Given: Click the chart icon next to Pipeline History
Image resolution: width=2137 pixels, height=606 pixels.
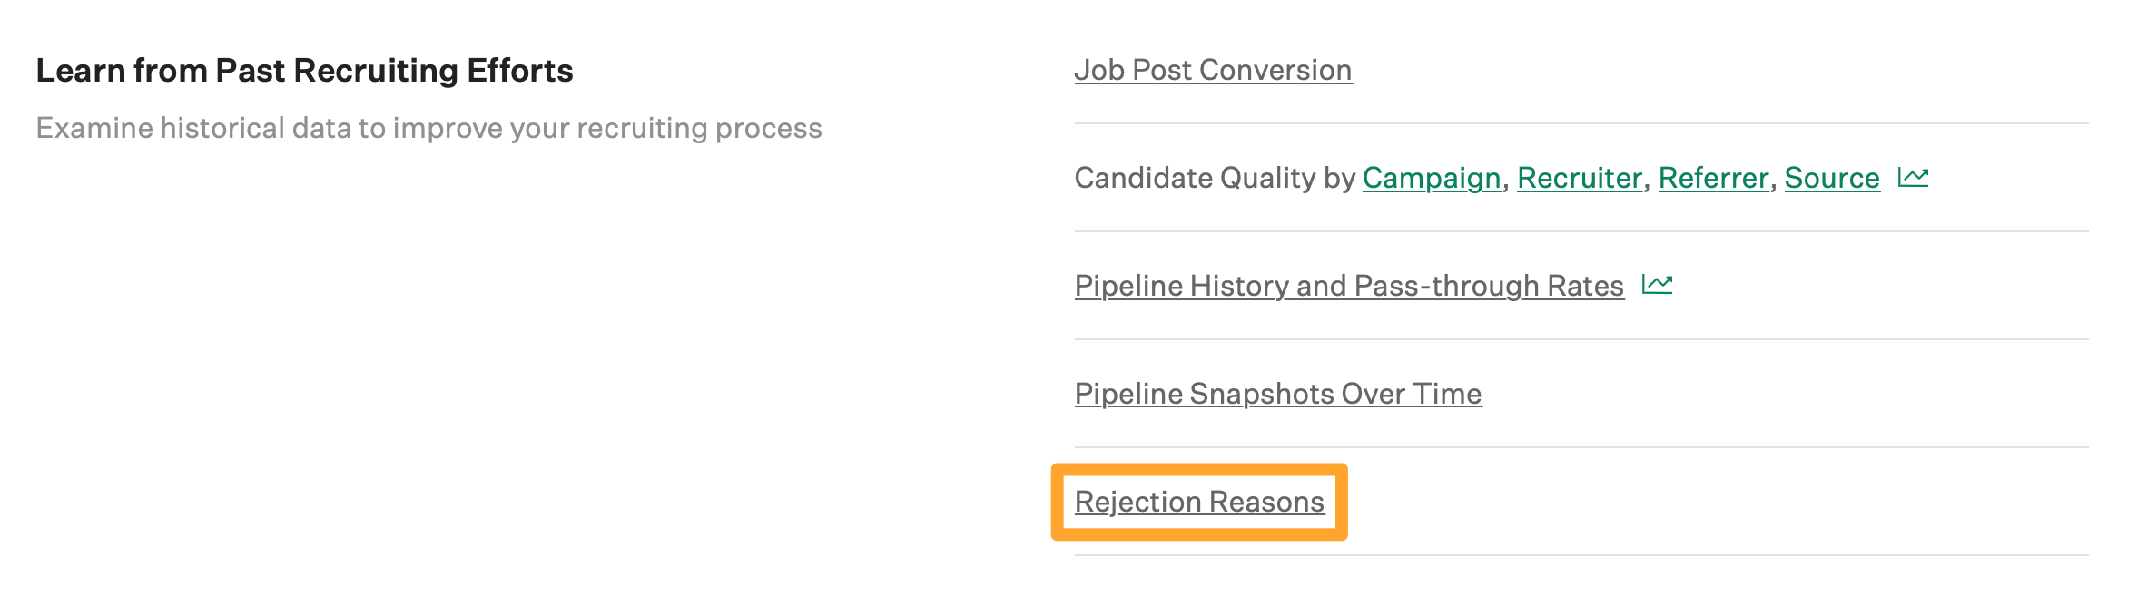Looking at the screenshot, I should coord(1659,284).
